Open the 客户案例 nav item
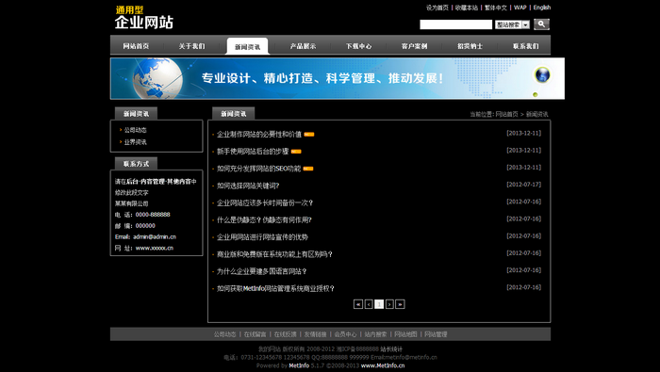660x372 pixels. click(x=414, y=46)
